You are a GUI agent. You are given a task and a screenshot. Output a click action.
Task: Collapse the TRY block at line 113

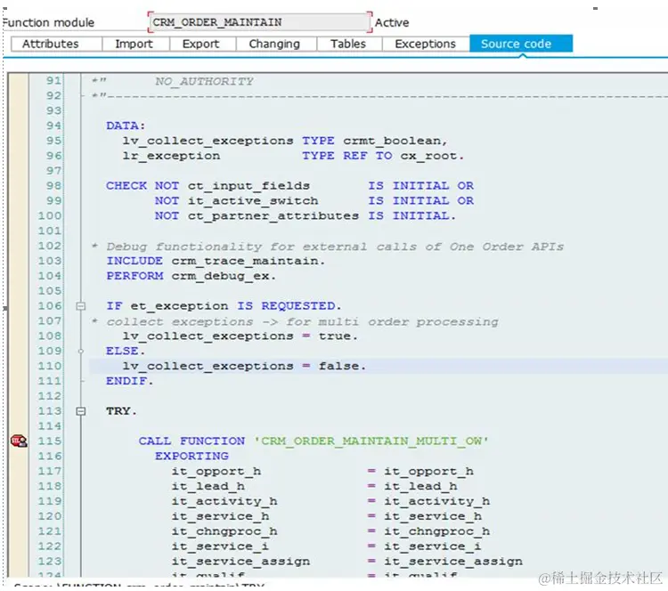point(80,411)
